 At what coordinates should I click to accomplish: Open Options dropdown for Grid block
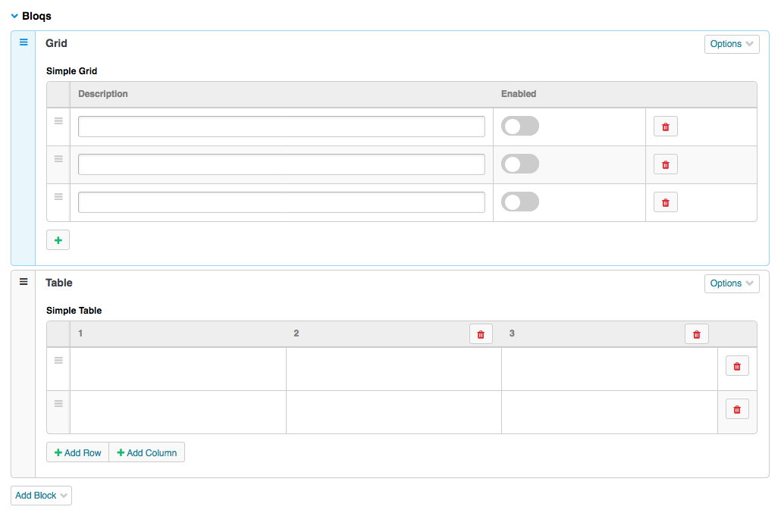732,44
